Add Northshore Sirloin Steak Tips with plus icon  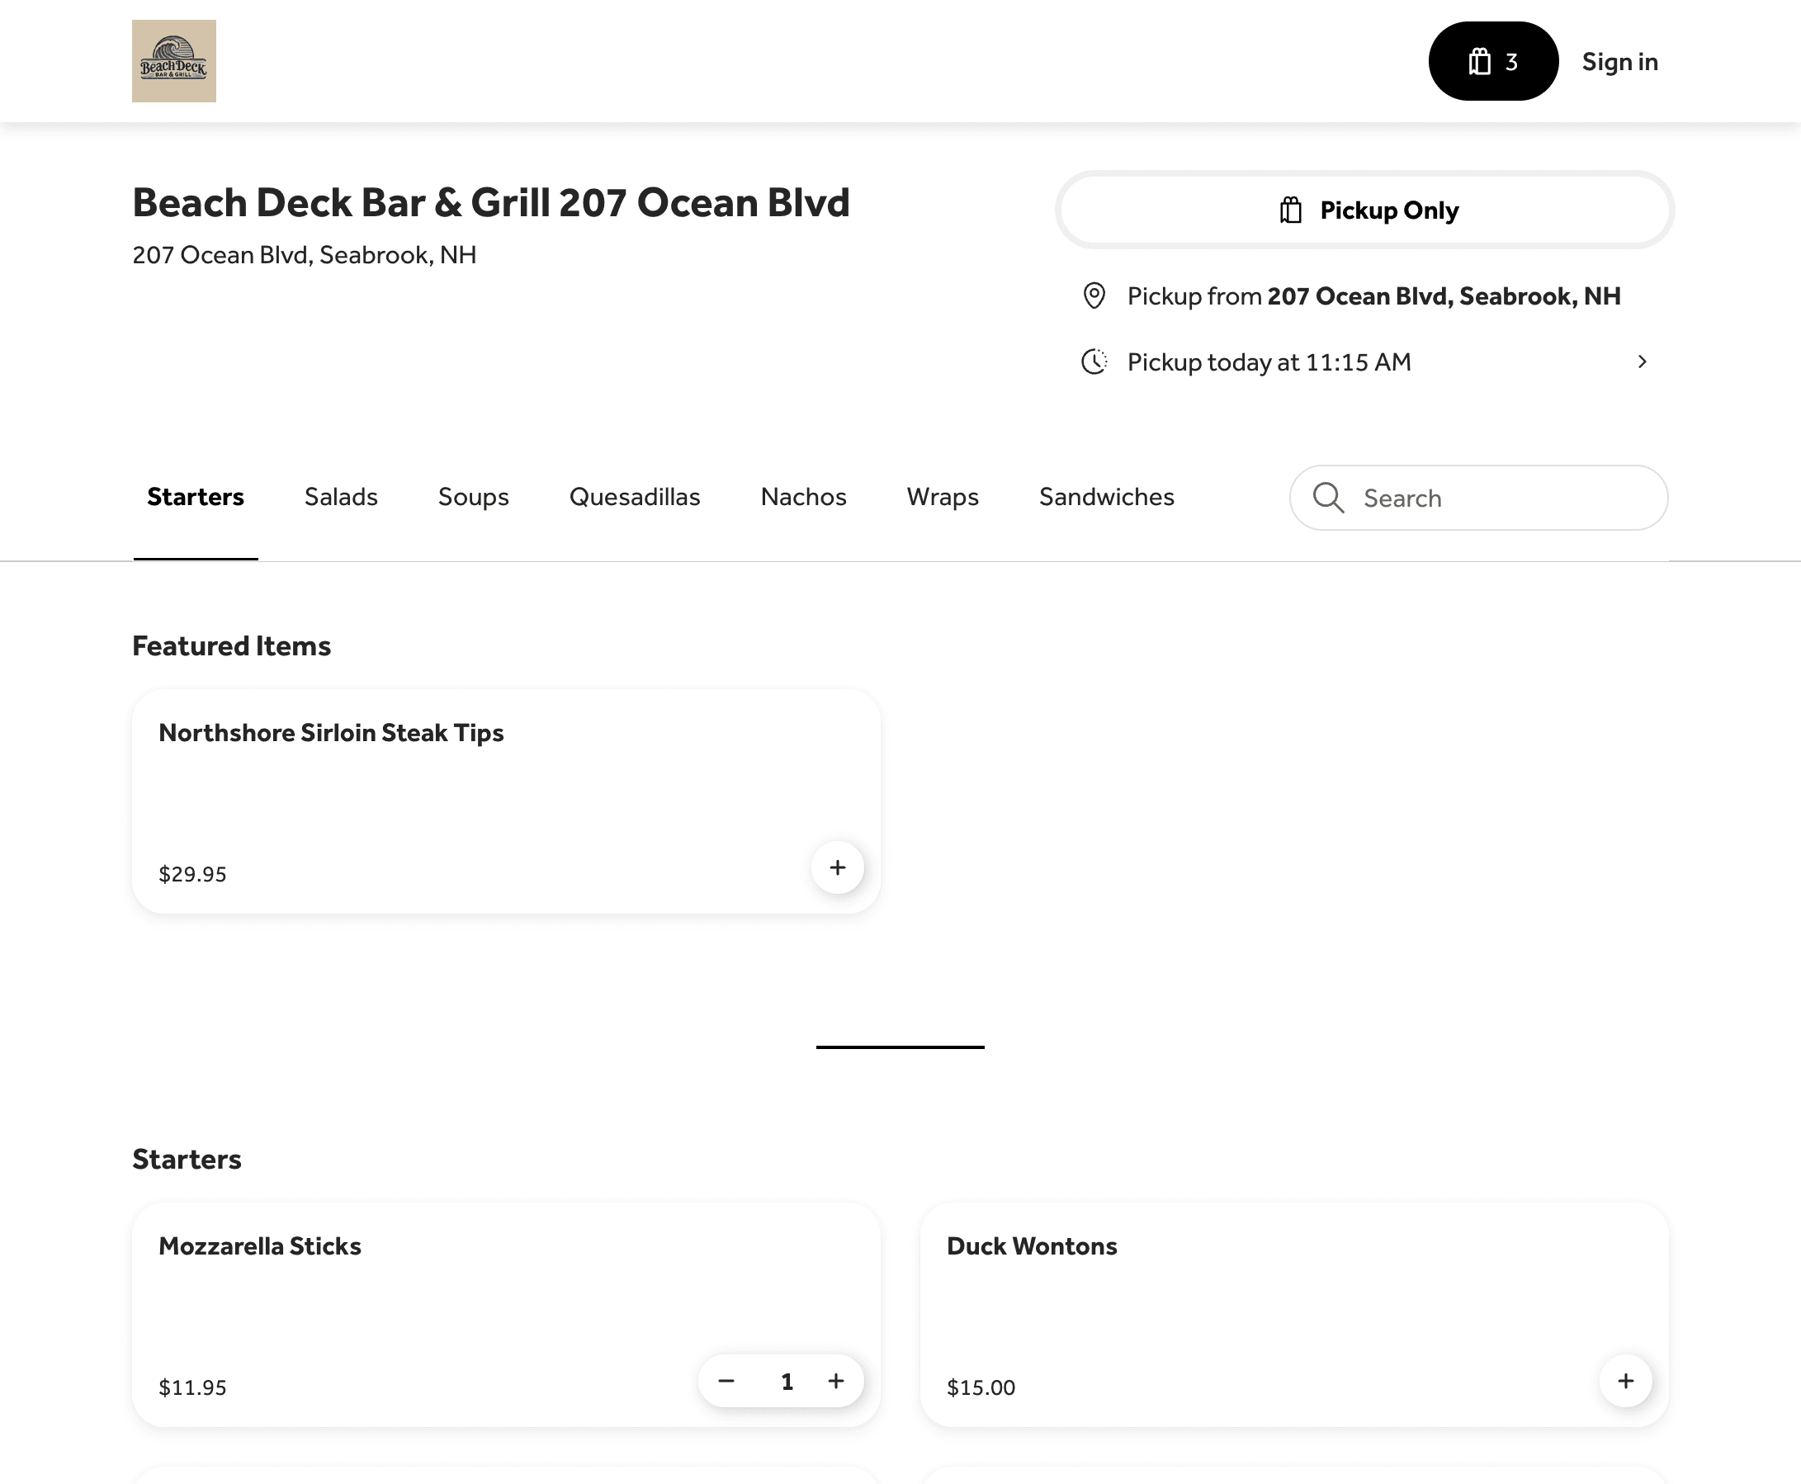(837, 867)
